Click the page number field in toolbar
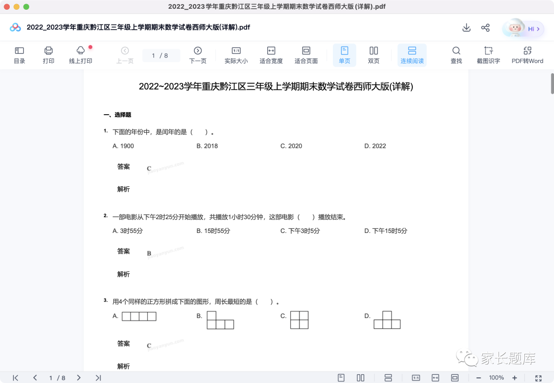The image size is (554, 383). pyautogui.click(x=161, y=55)
